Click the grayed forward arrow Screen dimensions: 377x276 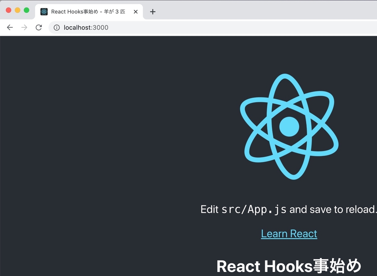(24, 28)
